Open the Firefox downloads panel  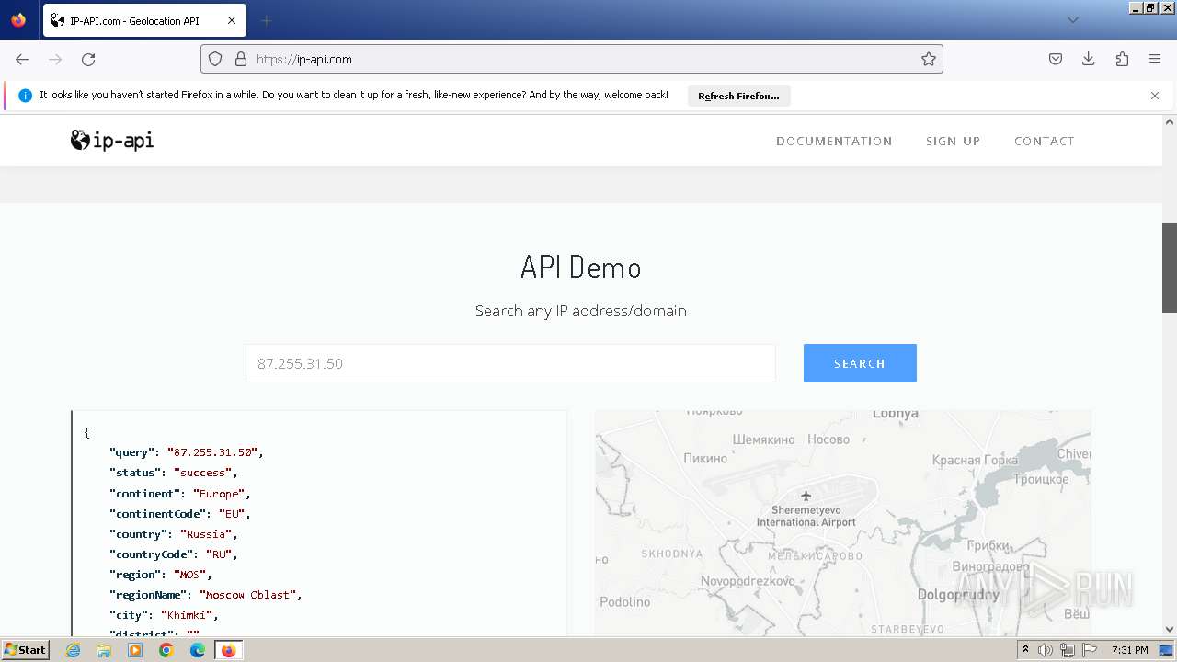[1089, 59]
